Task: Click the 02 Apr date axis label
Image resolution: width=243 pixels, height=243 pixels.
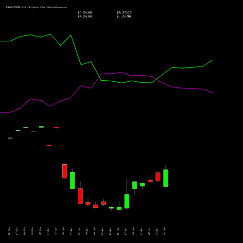Action: (x=55, y=231)
